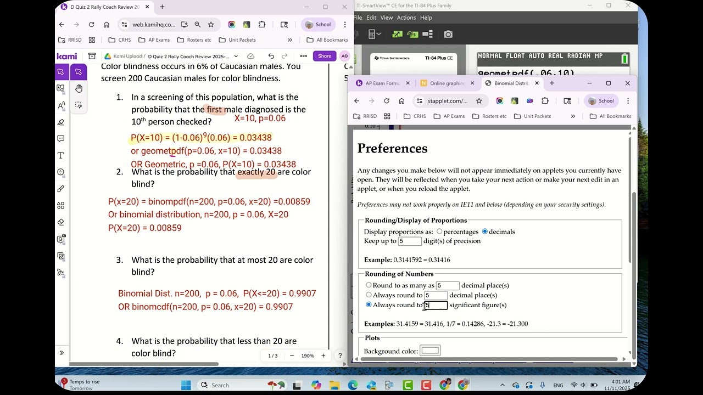Click Kami undo arrow
This screenshot has height=395, width=703.
click(x=271, y=56)
